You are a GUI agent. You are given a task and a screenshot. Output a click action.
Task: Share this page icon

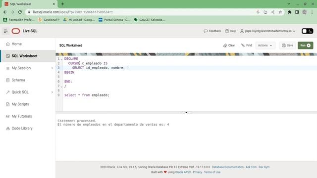[273, 12]
